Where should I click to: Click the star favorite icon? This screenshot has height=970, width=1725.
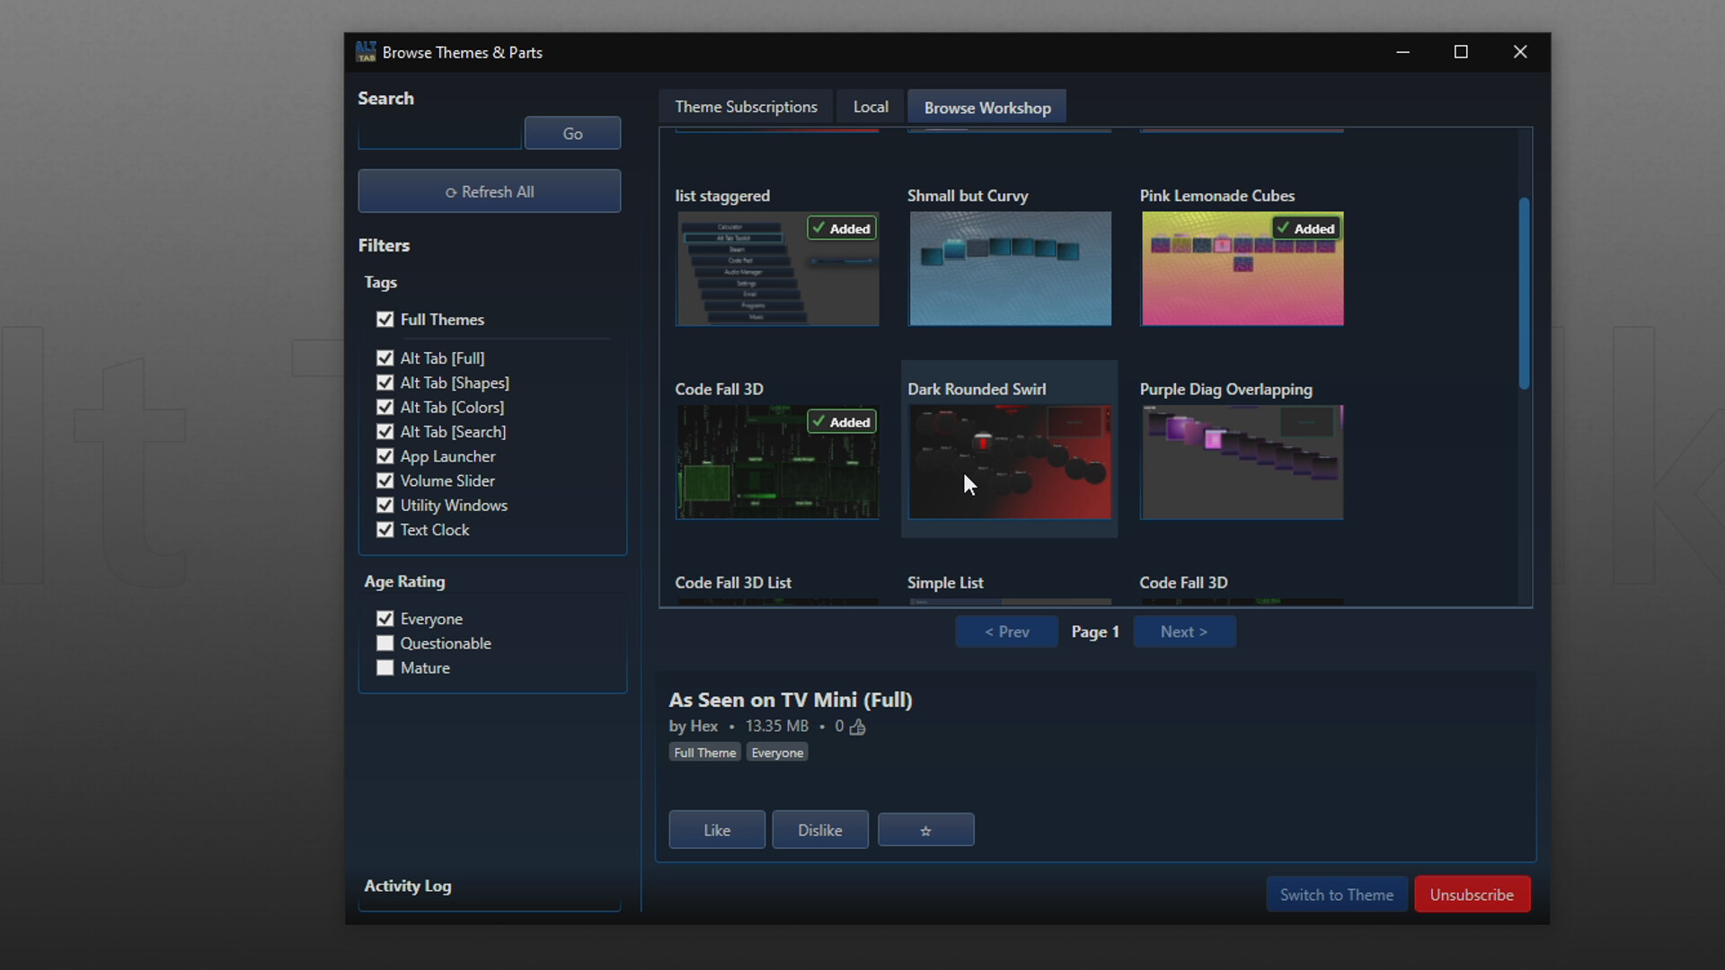coord(925,829)
